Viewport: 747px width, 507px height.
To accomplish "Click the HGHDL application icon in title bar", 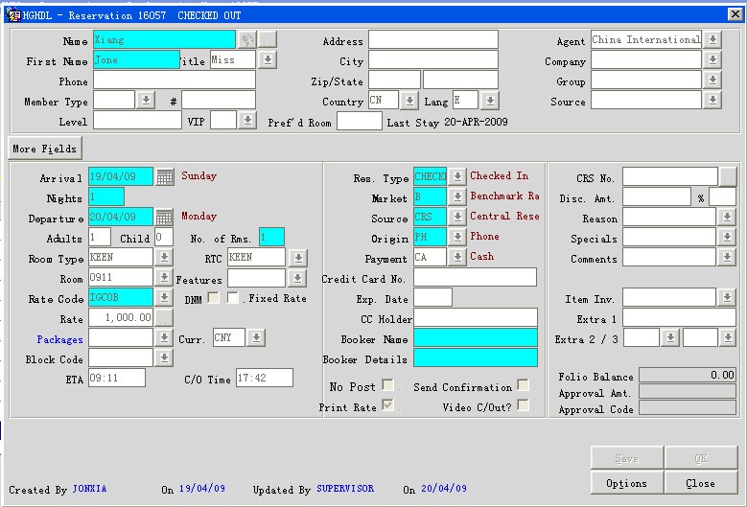I will pos(13,15).
